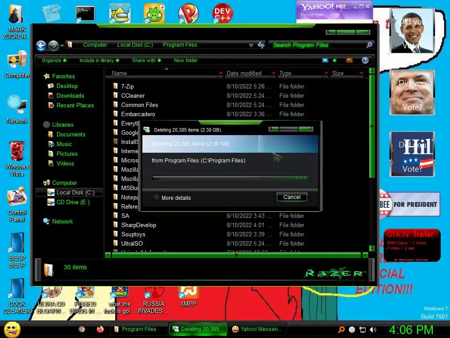Open Control Panel desktop icon

(x=17, y=205)
